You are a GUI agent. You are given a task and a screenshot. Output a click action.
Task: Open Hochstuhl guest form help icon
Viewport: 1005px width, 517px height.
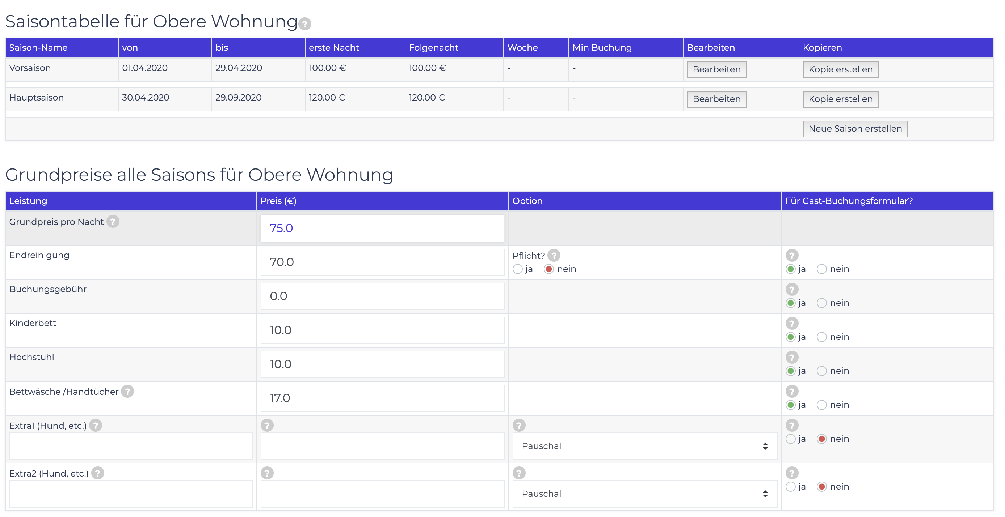tap(792, 357)
